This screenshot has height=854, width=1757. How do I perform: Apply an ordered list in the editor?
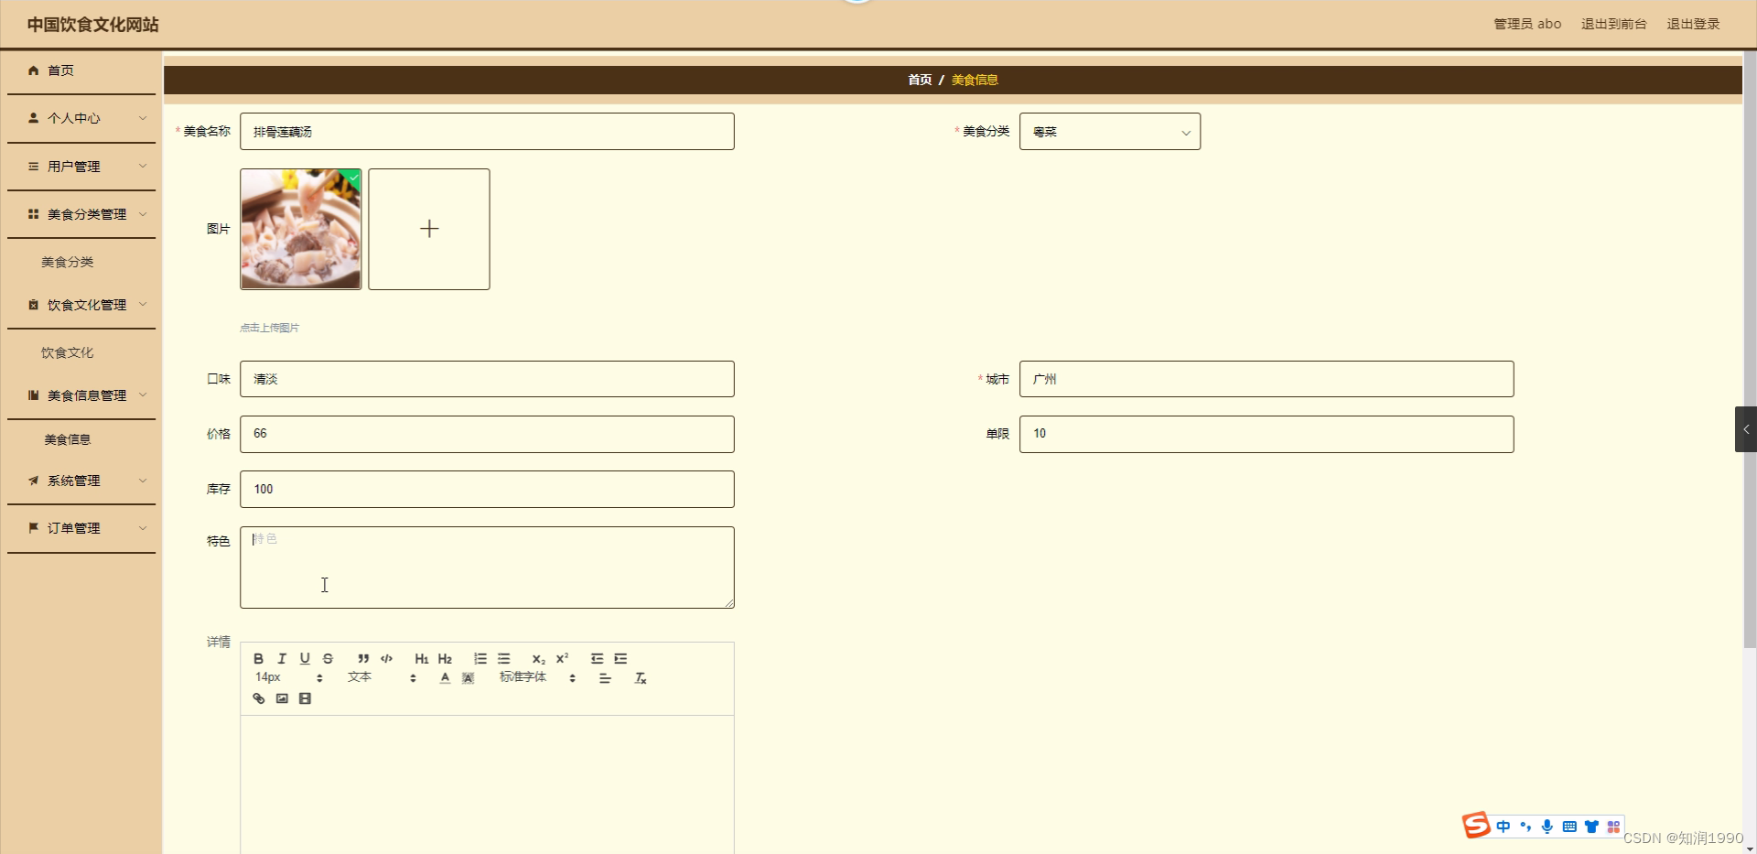pyautogui.click(x=480, y=658)
